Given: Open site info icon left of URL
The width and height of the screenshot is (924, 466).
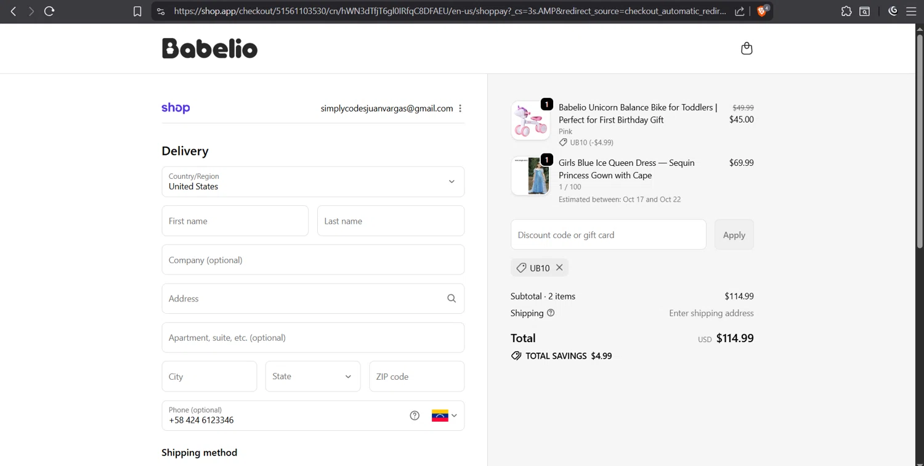Looking at the screenshot, I should coord(161,11).
